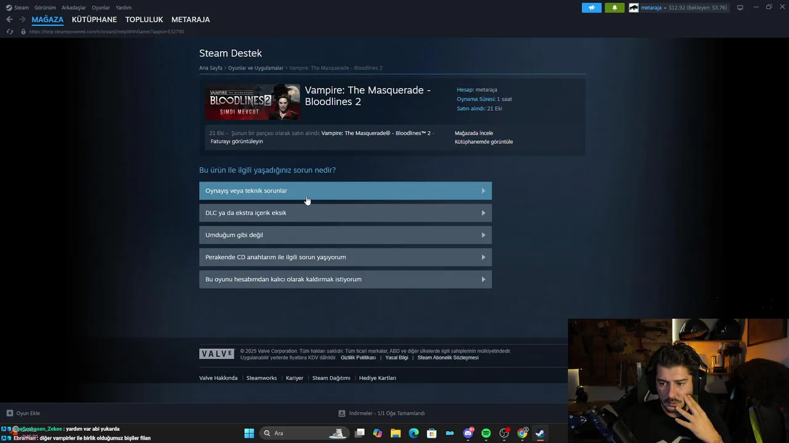This screenshot has height=443, width=789.
Task: Click the Steam taskbar icon
Action: pyautogui.click(x=540, y=433)
